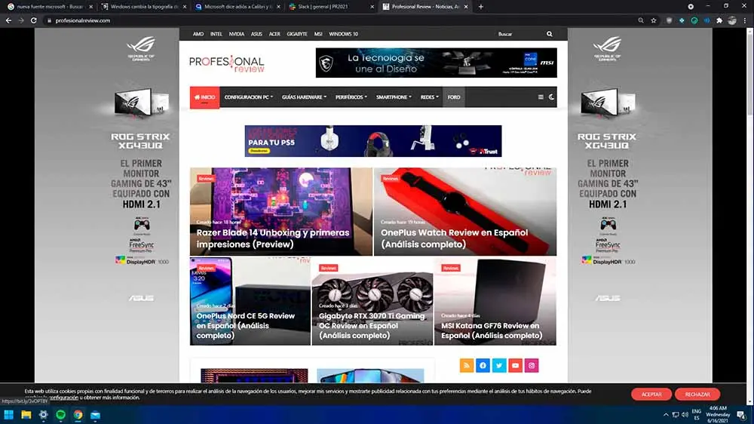Bookmark page with the star icon
The image size is (754, 424).
654,20
